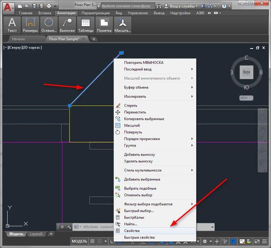Open the Autodesk Exchange Apps icon
Screen dimensions: 271x248
tap(203, 6)
